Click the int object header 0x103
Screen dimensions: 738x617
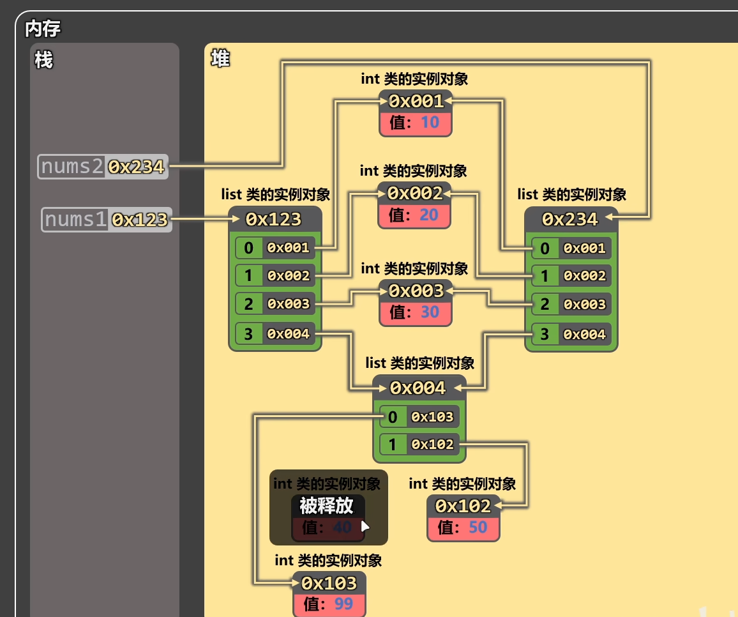(329, 583)
